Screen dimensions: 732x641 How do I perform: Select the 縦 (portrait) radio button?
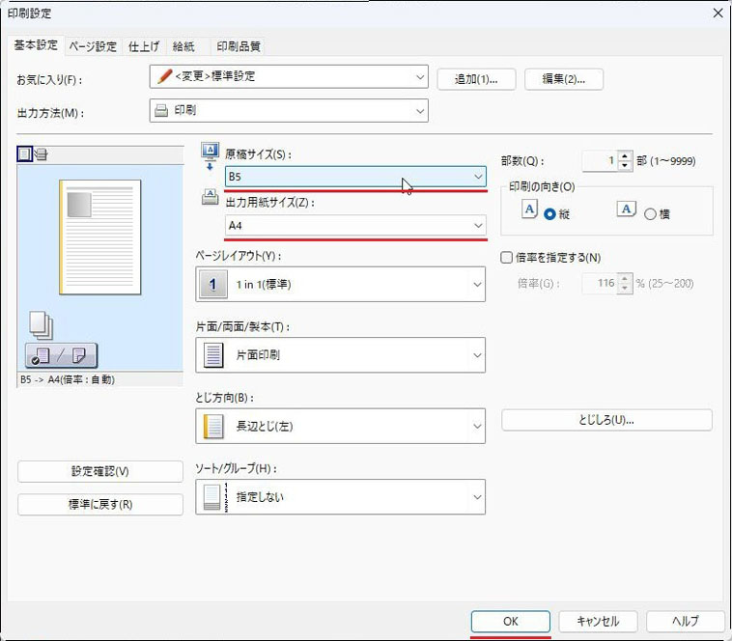pyautogui.click(x=550, y=214)
